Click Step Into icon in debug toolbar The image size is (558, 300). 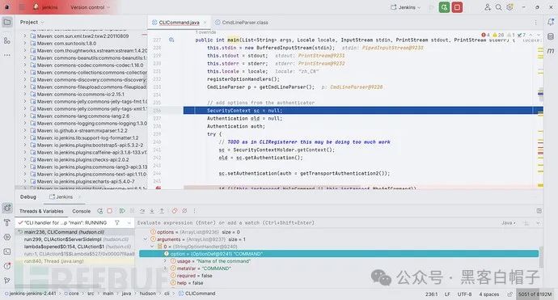coord(152,211)
